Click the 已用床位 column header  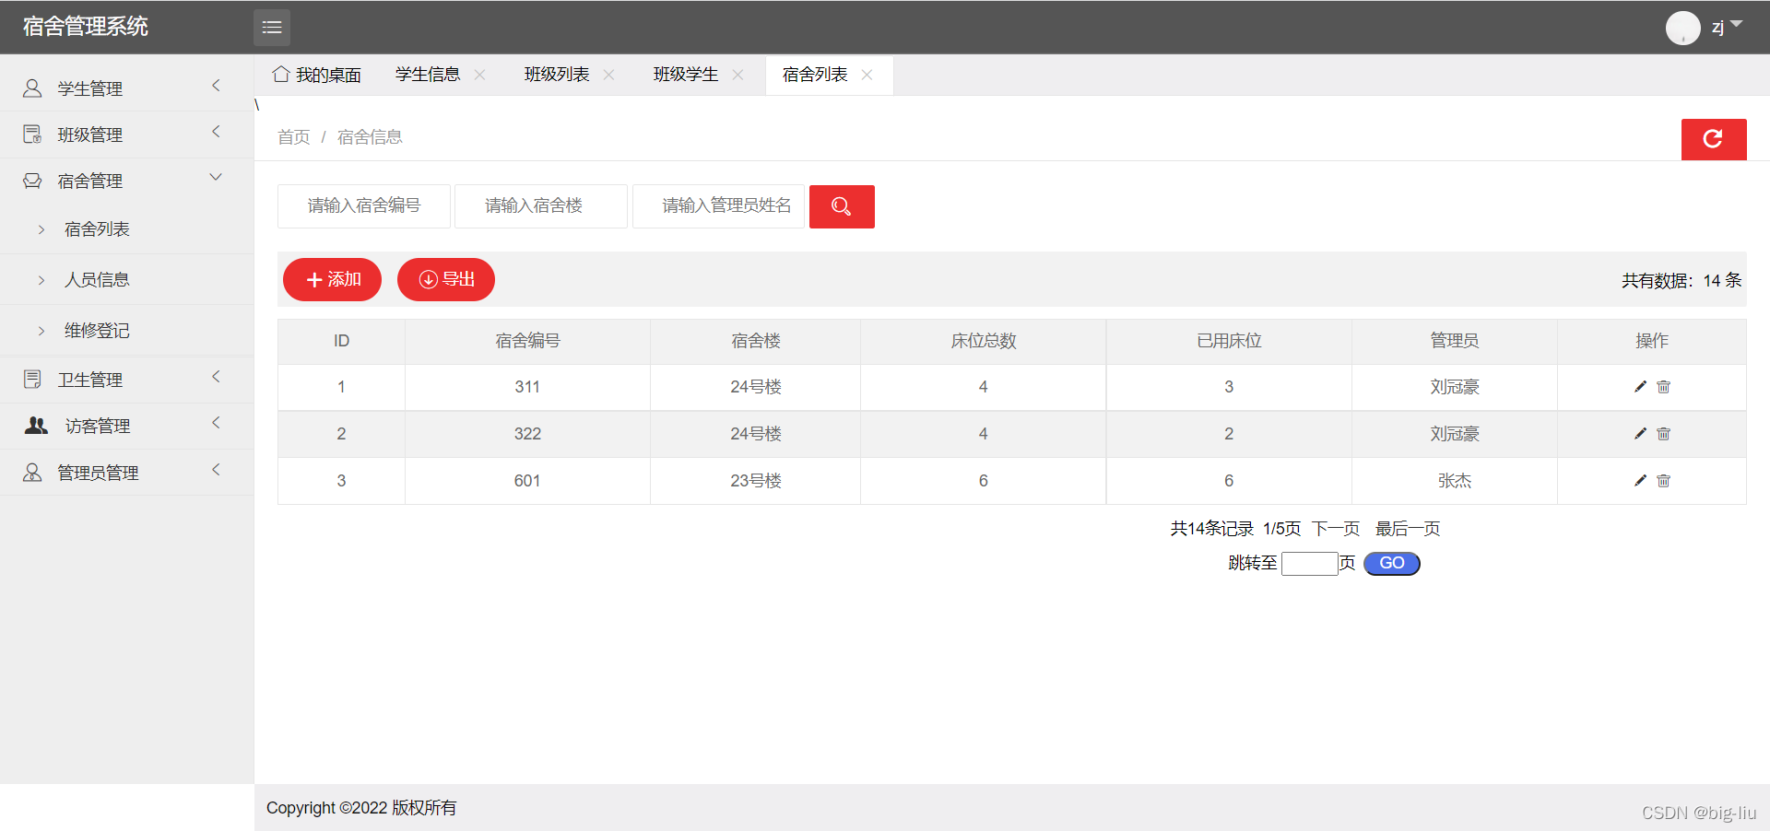tap(1229, 341)
